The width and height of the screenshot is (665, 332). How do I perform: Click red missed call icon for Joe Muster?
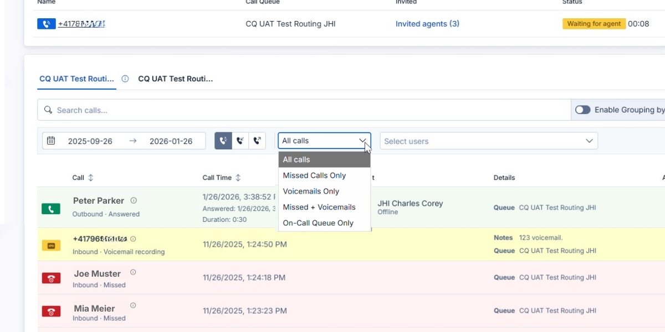pyautogui.click(x=51, y=278)
